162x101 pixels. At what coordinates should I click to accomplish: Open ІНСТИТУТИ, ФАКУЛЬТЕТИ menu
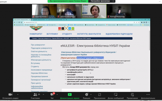coord(89,34)
